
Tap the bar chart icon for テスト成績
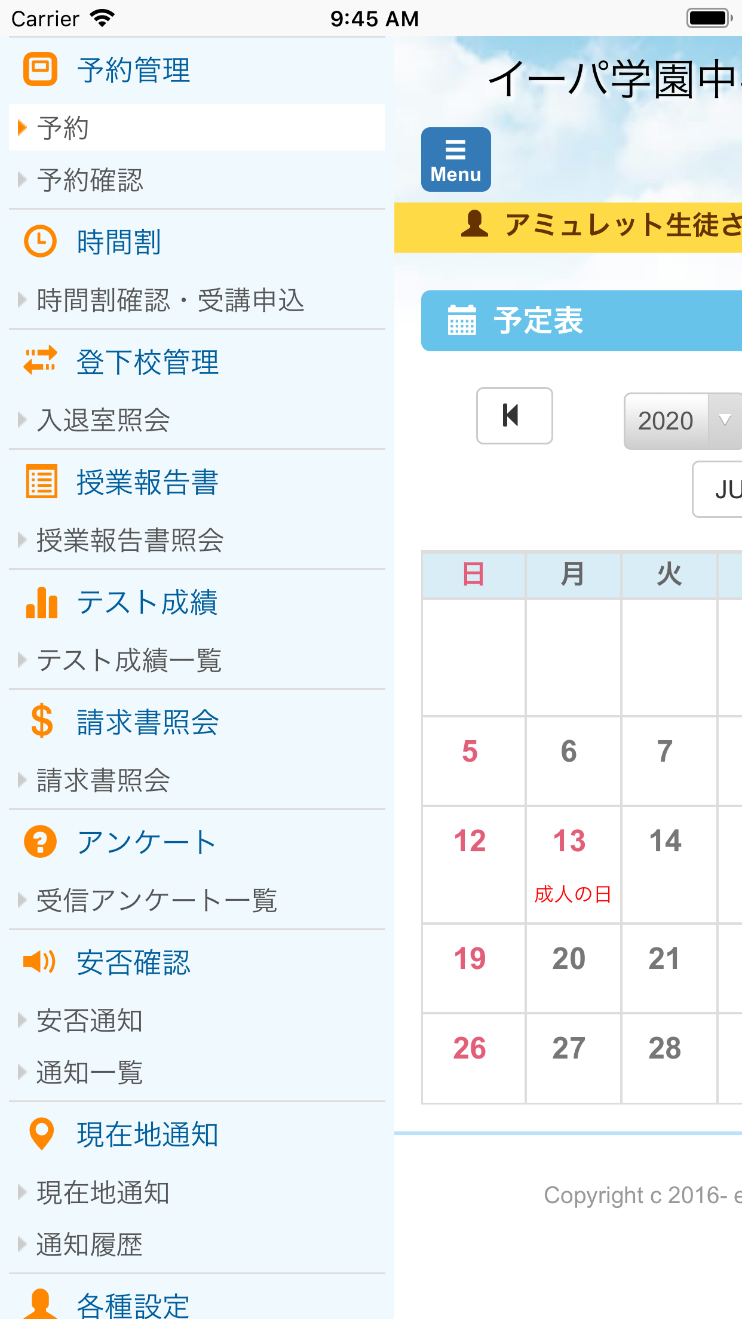[x=41, y=602]
